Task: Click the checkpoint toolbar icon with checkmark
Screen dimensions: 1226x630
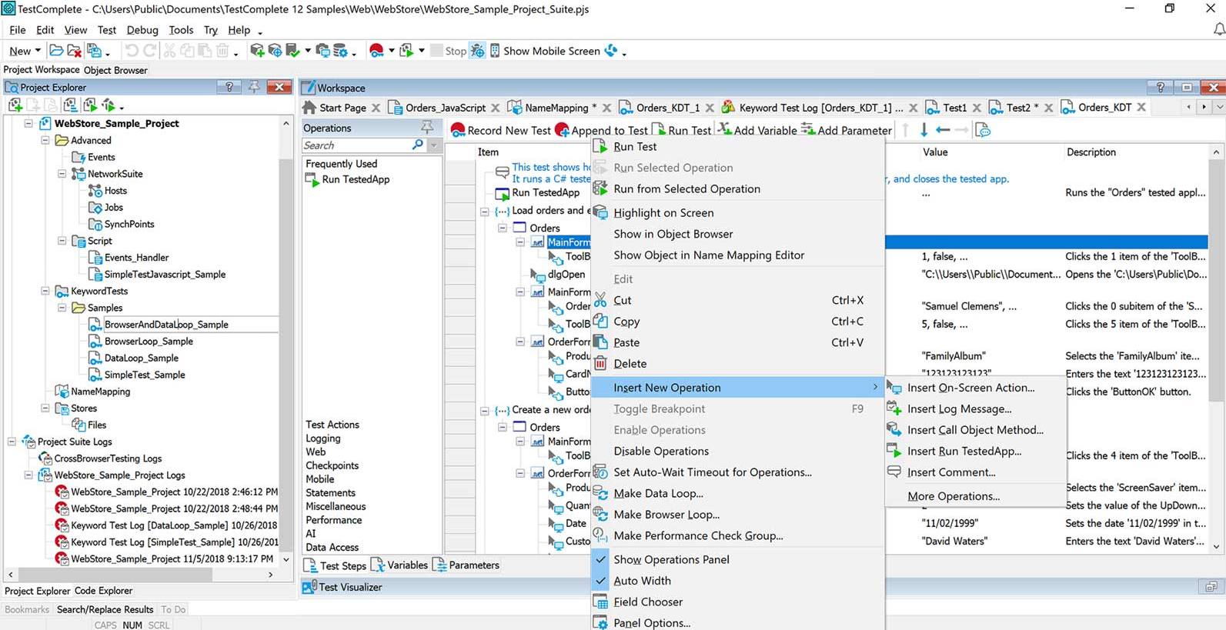Action: coord(292,51)
